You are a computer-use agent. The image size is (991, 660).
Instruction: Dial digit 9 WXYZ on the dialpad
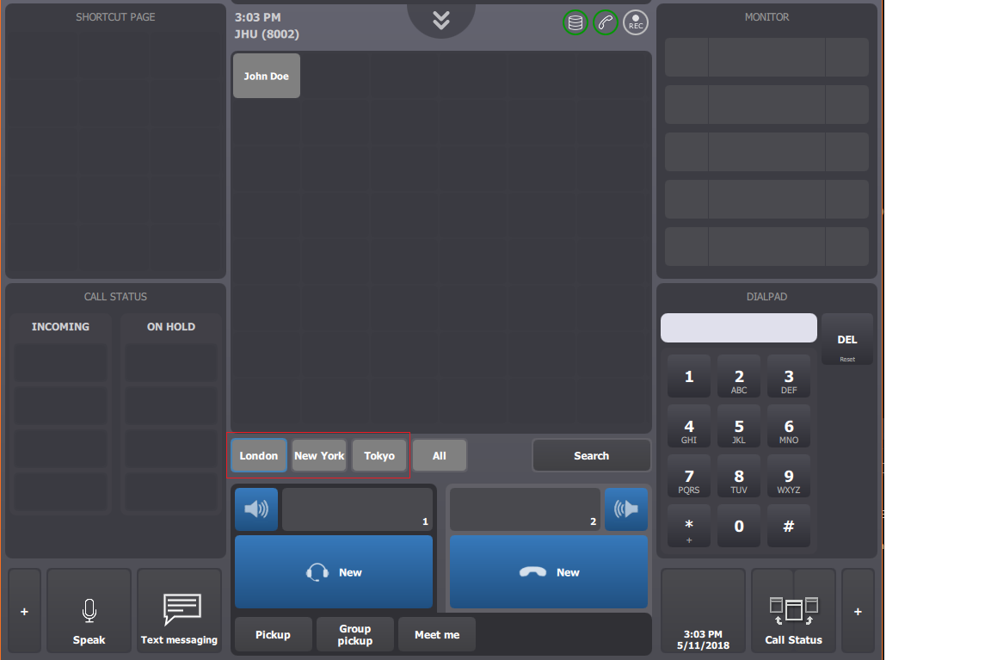[789, 476]
